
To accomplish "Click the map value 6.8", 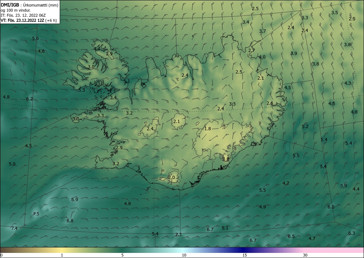I will coord(70,221).
